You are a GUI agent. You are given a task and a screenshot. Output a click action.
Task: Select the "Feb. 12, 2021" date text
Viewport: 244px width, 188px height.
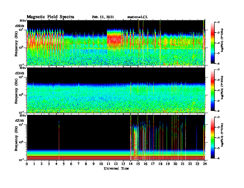103,17
